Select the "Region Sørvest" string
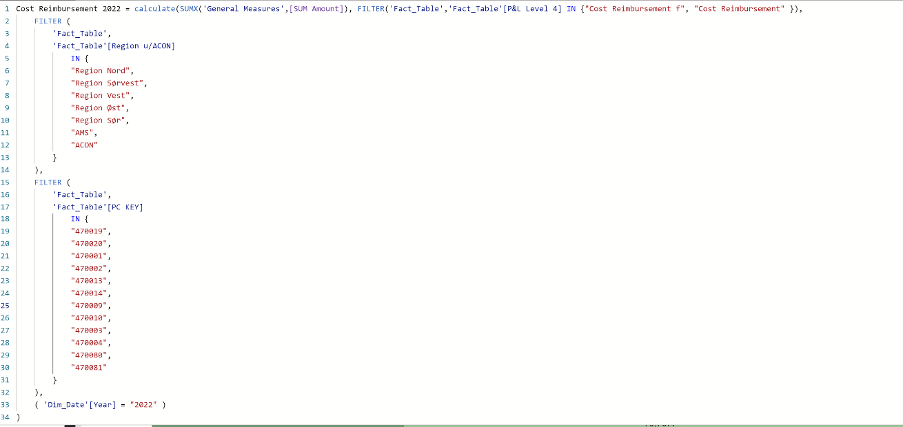The width and height of the screenshot is (903, 427). 107,83
